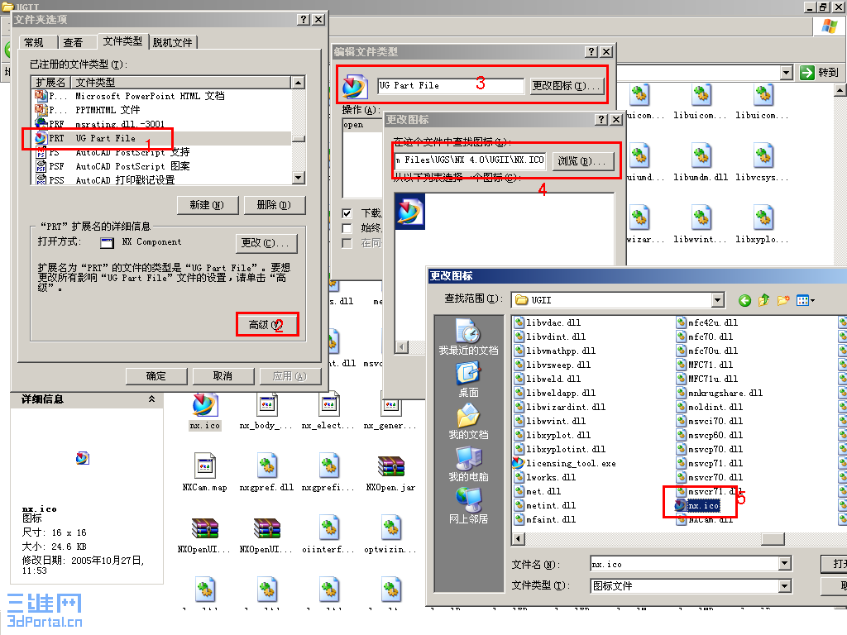The height and width of the screenshot is (635, 847).
Task: Select moldint.dll in file list
Action: 709,407
